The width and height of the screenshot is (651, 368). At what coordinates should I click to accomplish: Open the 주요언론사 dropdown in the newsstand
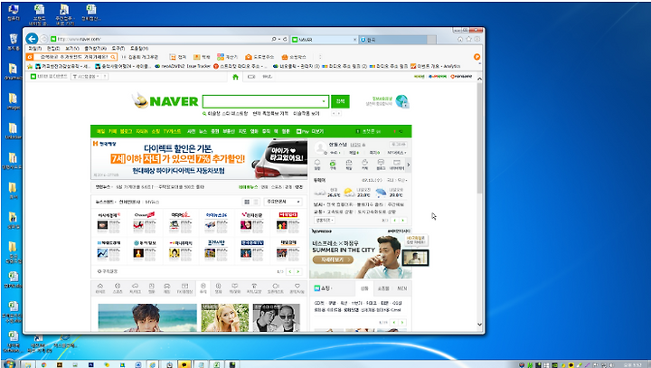point(284,202)
